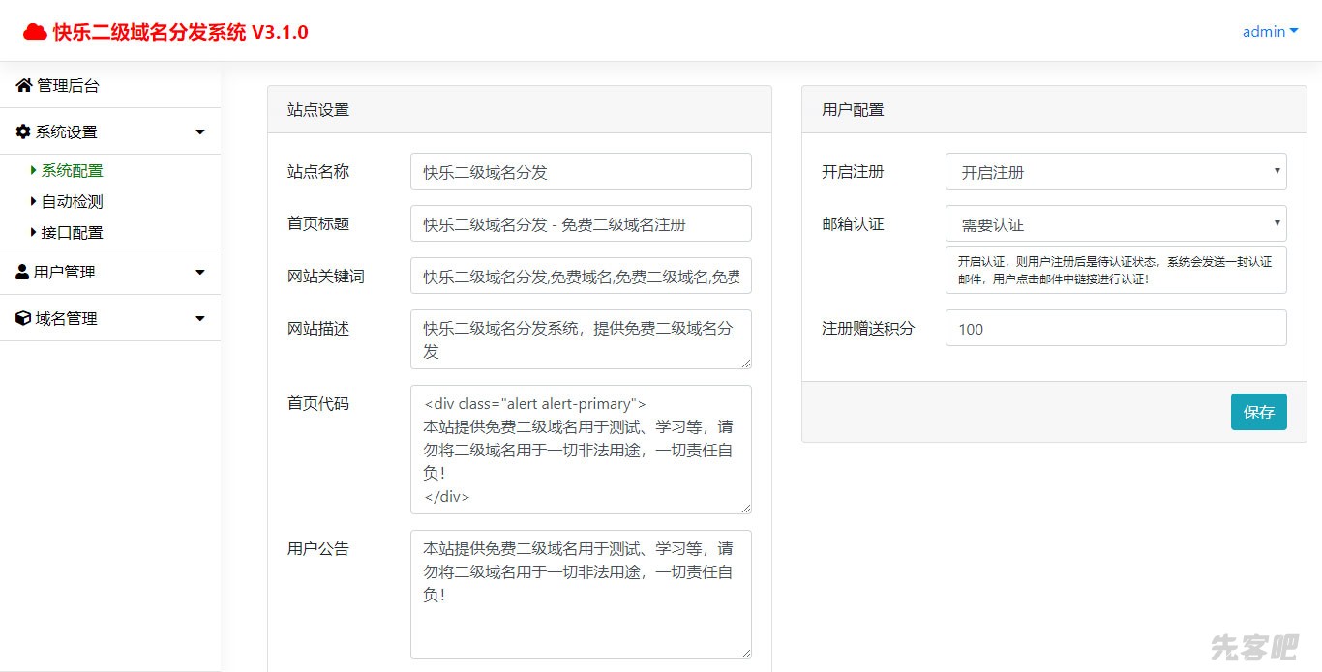Viewport: 1322px width, 672px height.
Task: Focus the 站点名称 input field
Action: click(581, 172)
